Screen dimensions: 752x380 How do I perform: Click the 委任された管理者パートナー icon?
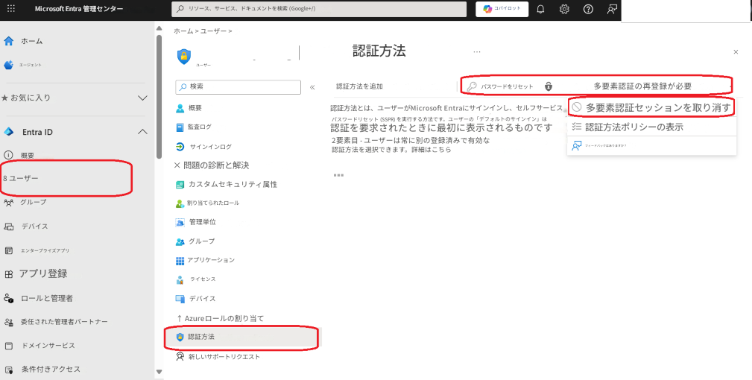(x=8, y=322)
